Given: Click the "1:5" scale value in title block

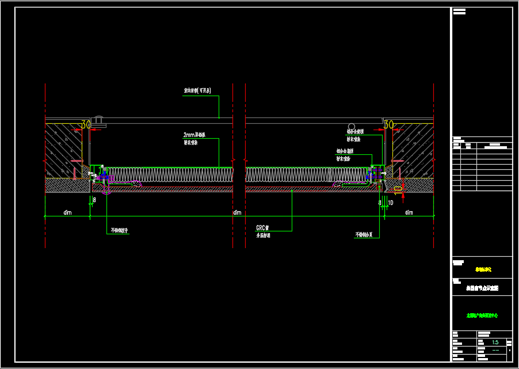Looking at the screenshot, I should click(x=495, y=343).
